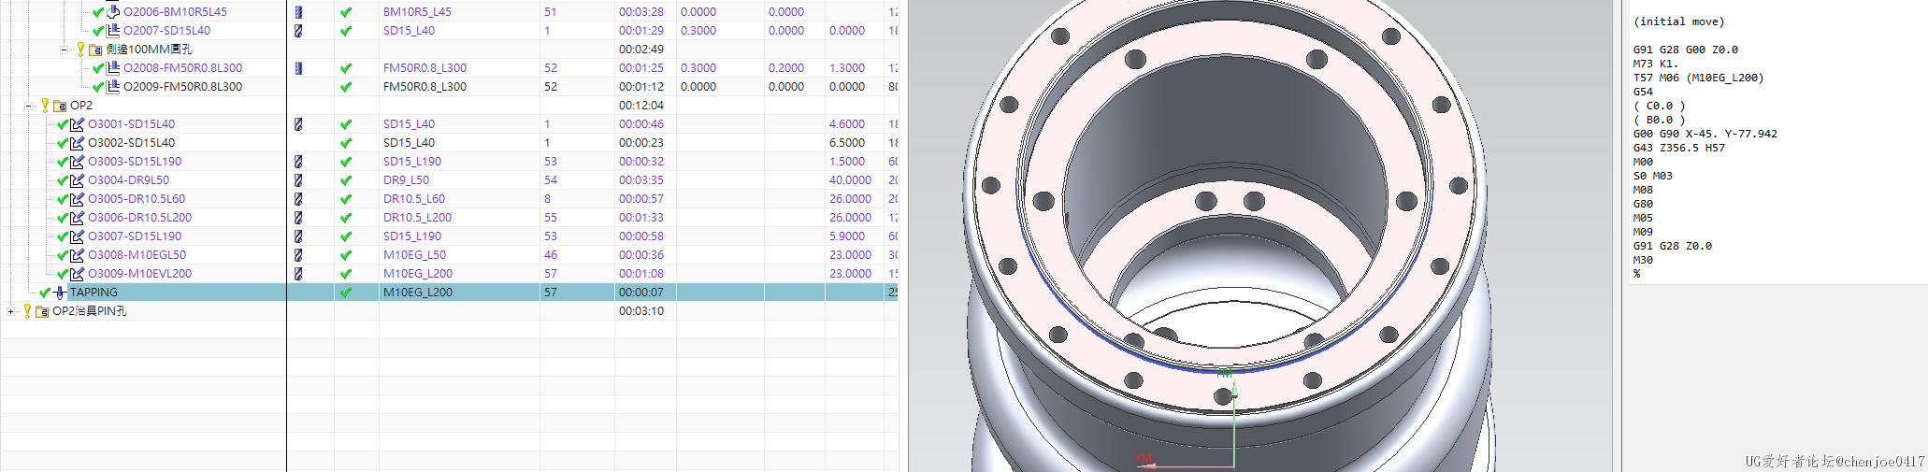Click tool-change checkmark in O2009-FM50R0.8L300 row
The image size is (1928, 472).
click(346, 87)
